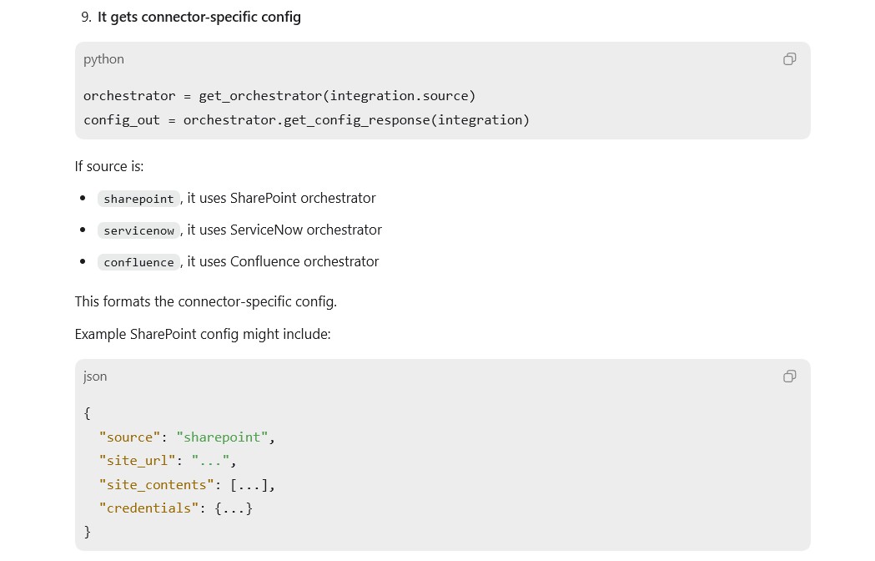Select the servicenow inline code chip
This screenshot has width=875, height=561.
coord(139,230)
